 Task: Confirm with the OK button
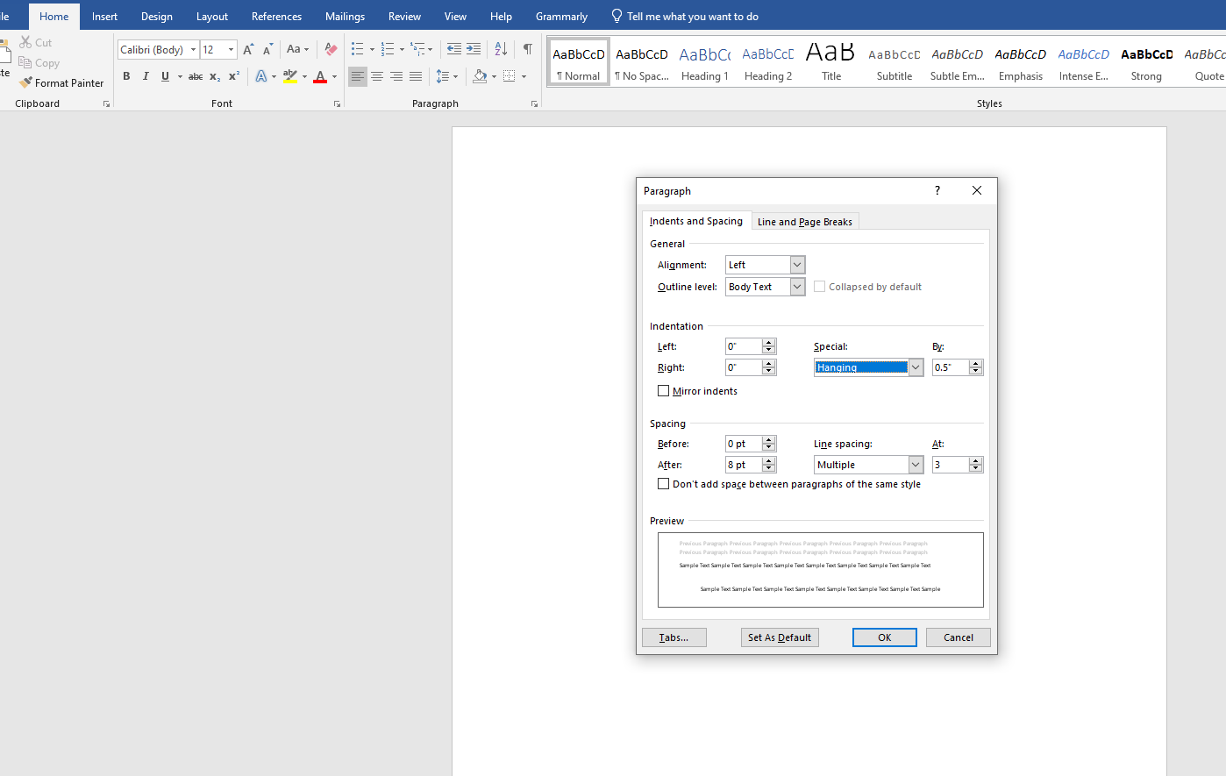tap(885, 637)
